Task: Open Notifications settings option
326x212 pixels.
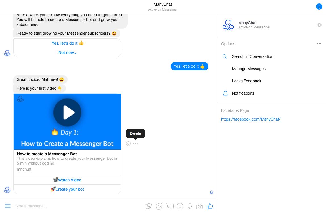Action: [x=243, y=93]
